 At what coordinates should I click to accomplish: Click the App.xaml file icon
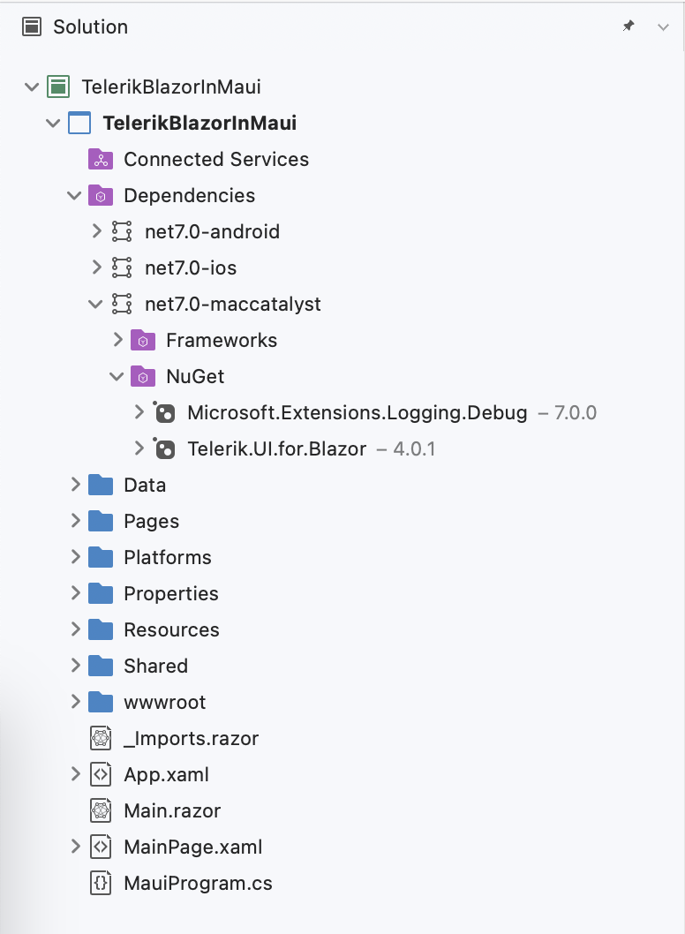coord(101,775)
